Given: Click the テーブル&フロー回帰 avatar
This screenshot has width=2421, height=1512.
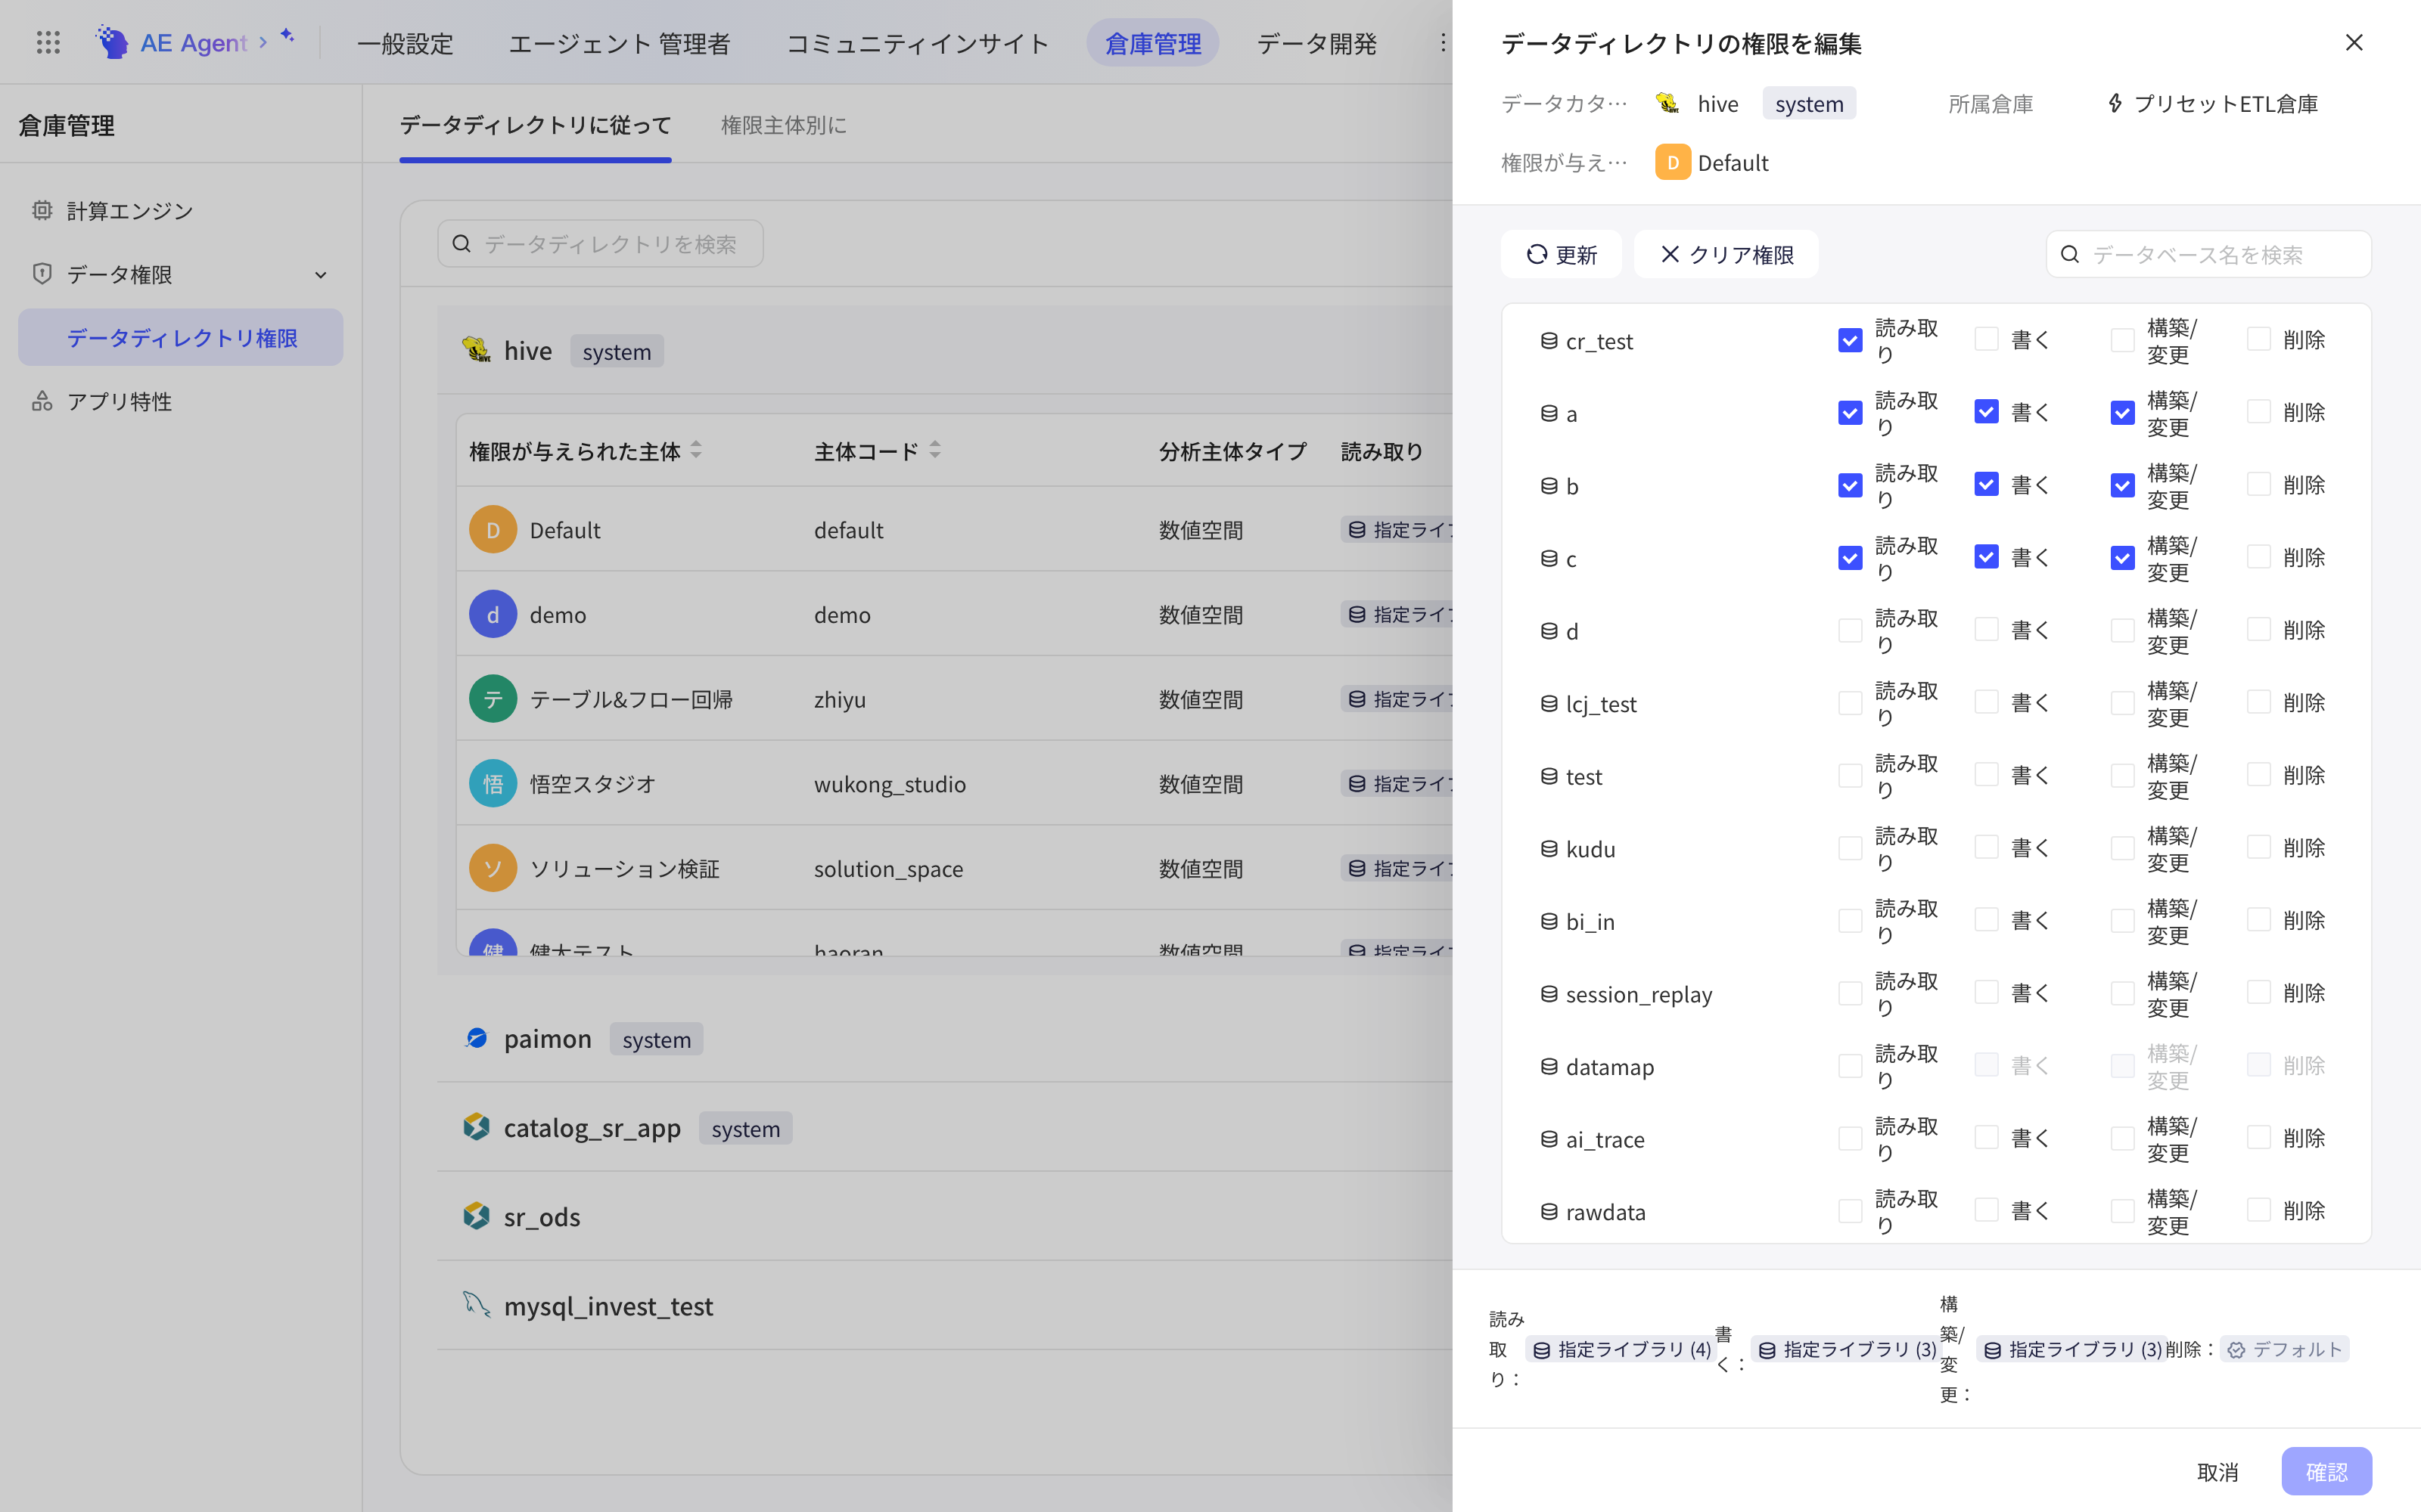Looking at the screenshot, I should (493, 699).
